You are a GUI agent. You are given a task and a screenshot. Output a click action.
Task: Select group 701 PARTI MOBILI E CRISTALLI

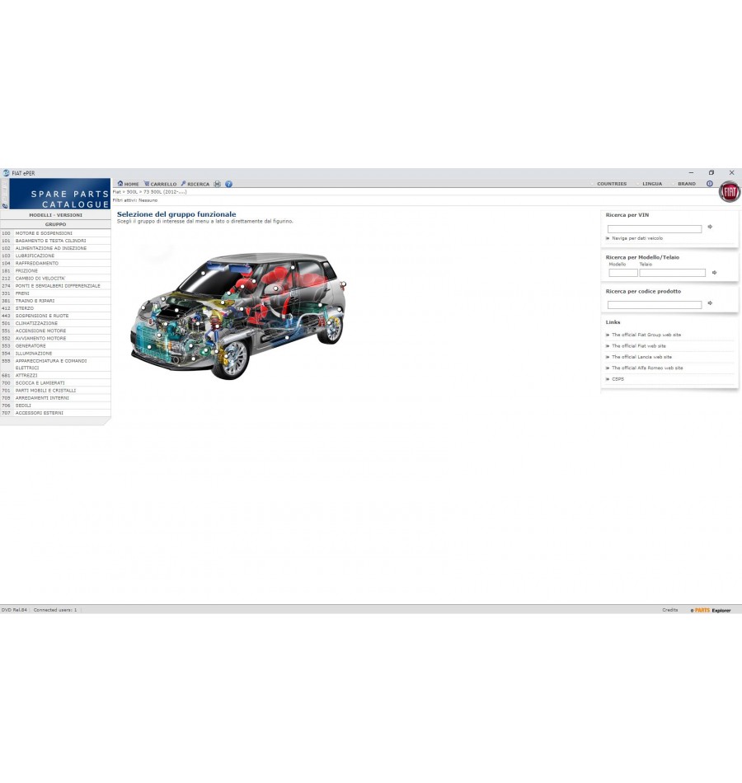(55, 391)
